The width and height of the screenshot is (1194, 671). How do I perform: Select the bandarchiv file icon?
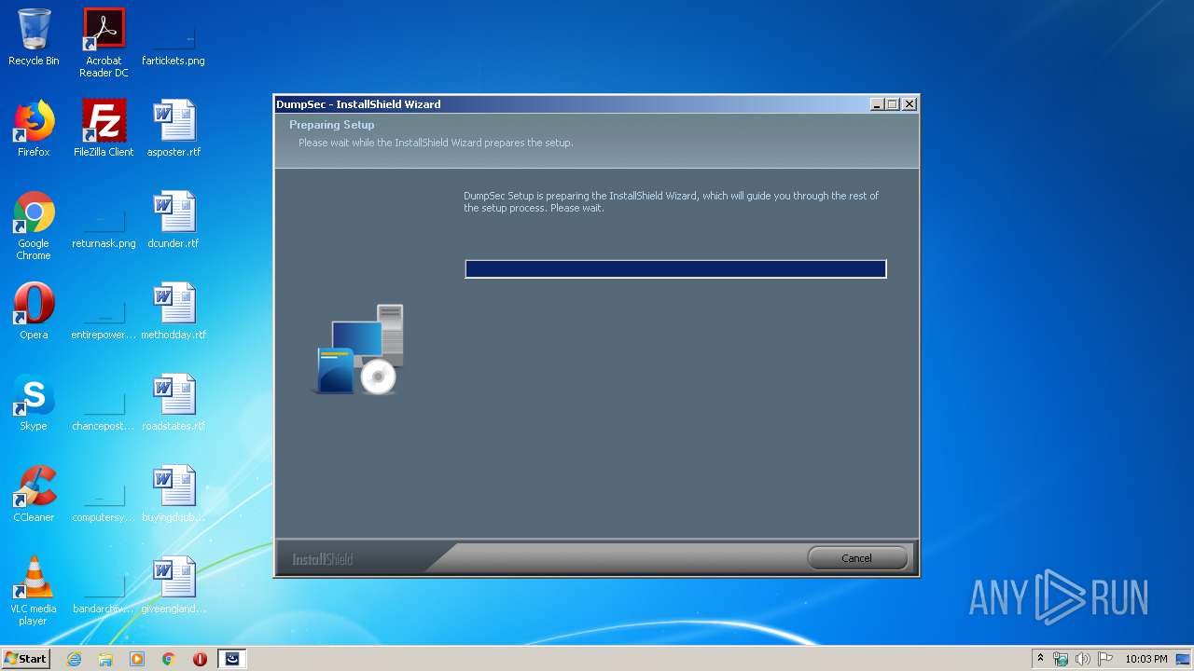tap(104, 586)
